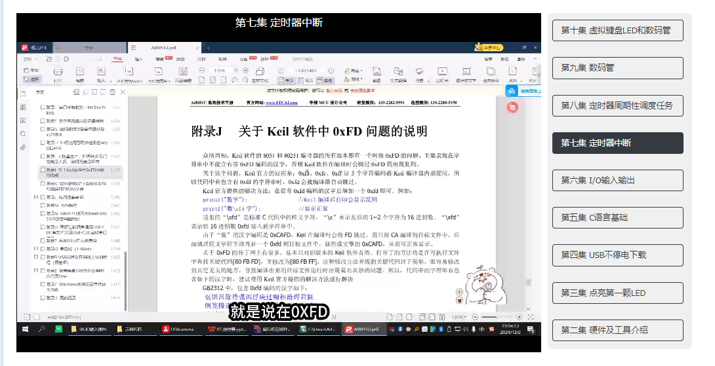Screen dimensions: 715x366
Task: Click the blue cloud convert button
Action: coord(512,91)
